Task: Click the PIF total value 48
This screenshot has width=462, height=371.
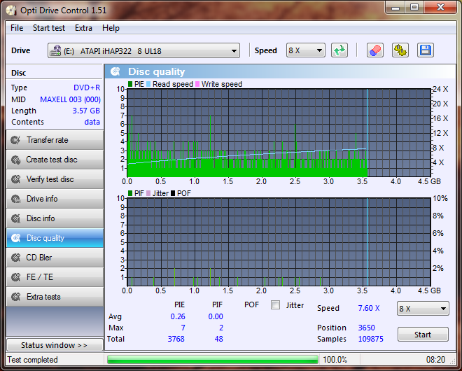Action: click(x=218, y=339)
